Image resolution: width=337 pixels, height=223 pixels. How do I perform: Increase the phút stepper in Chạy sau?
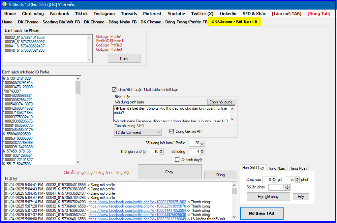(x=297, y=178)
